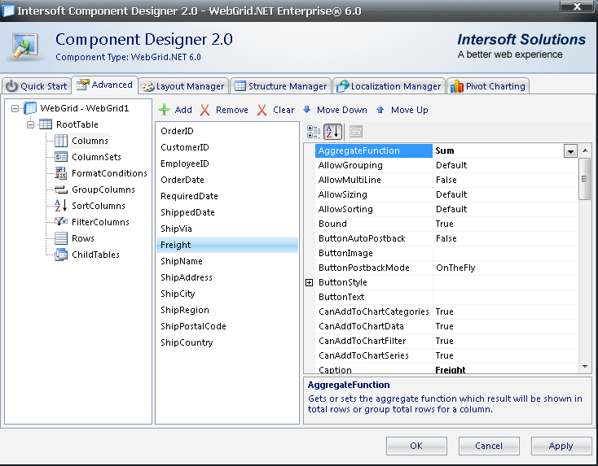598x466 pixels.
Task: Click the AllowGrouping property row
Action: point(446,165)
